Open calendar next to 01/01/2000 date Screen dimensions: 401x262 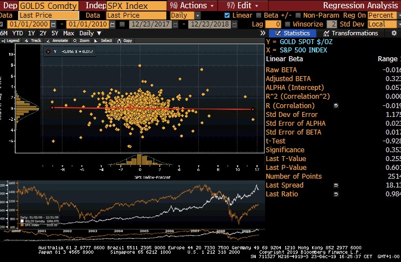53,24
